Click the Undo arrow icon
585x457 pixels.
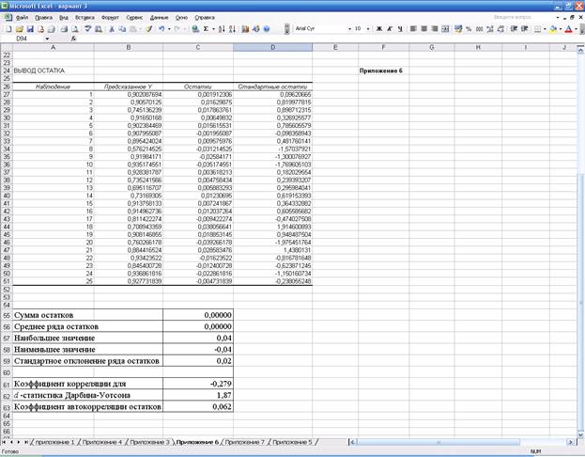(162, 29)
